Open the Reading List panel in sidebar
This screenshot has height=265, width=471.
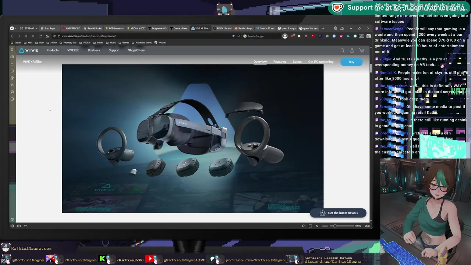coord(12,57)
